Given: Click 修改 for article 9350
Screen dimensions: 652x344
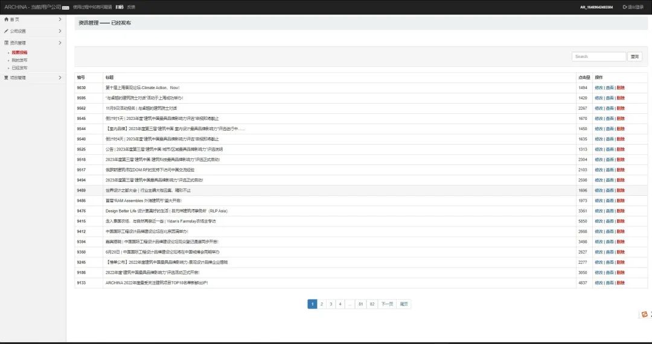Looking at the screenshot, I should [x=599, y=252].
